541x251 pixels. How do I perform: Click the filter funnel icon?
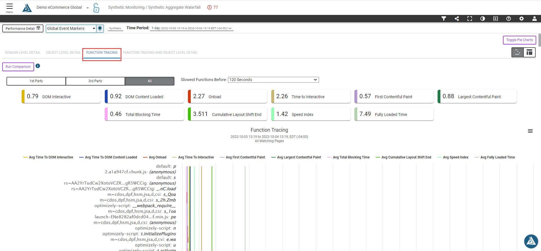pos(444,19)
